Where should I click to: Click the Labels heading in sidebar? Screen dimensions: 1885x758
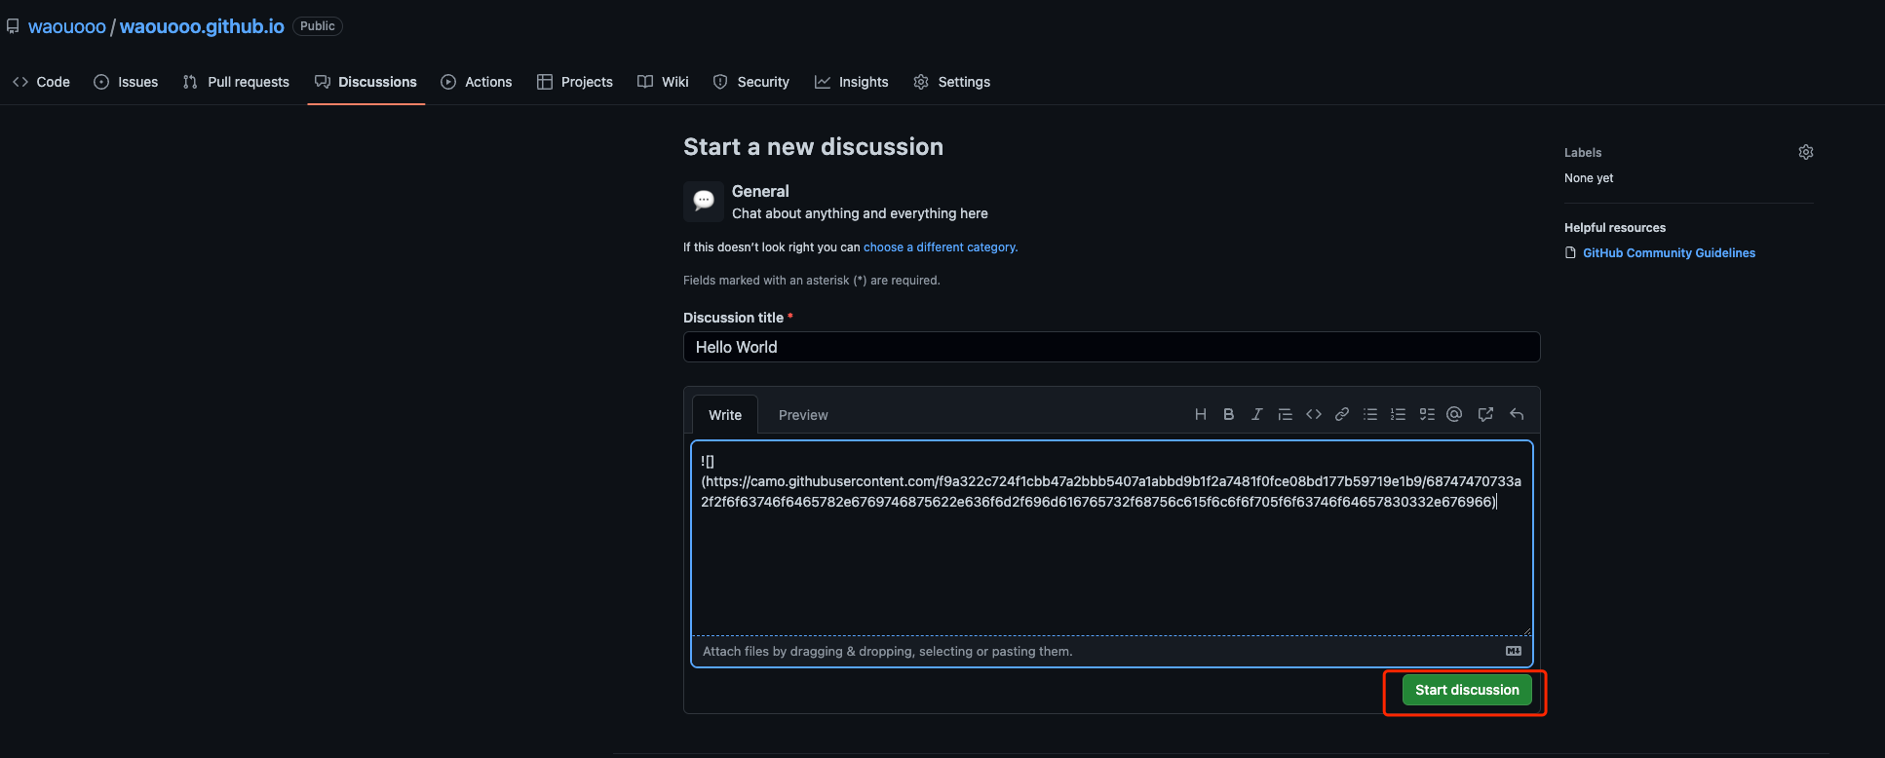(x=1583, y=153)
